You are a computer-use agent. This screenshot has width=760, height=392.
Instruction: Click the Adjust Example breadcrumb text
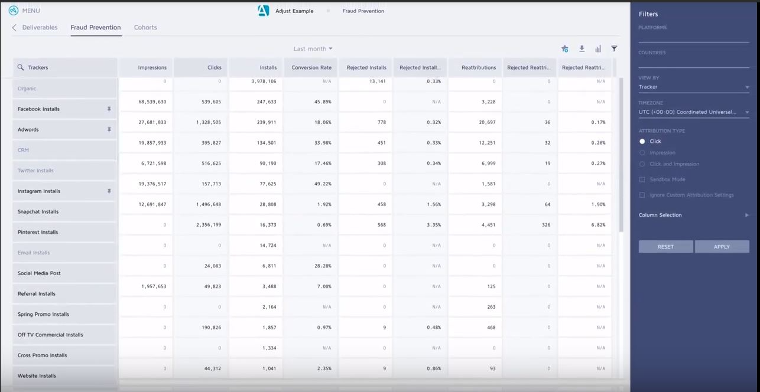pos(294,11)
